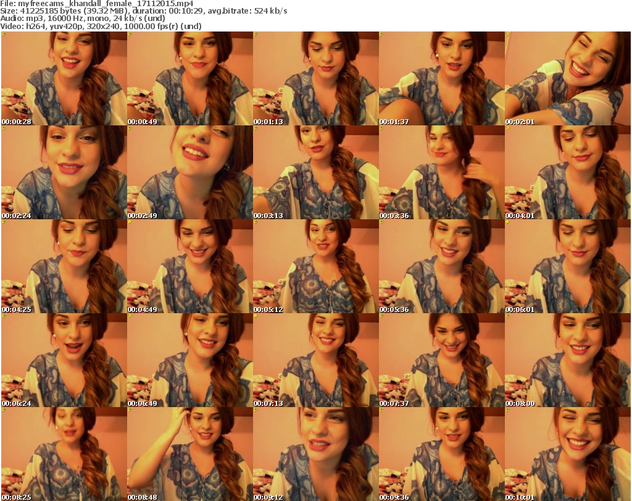Choose the 00:07:13 video frame
The height and width of the screenshot is (501, 632).
click(x=316, y=360)
